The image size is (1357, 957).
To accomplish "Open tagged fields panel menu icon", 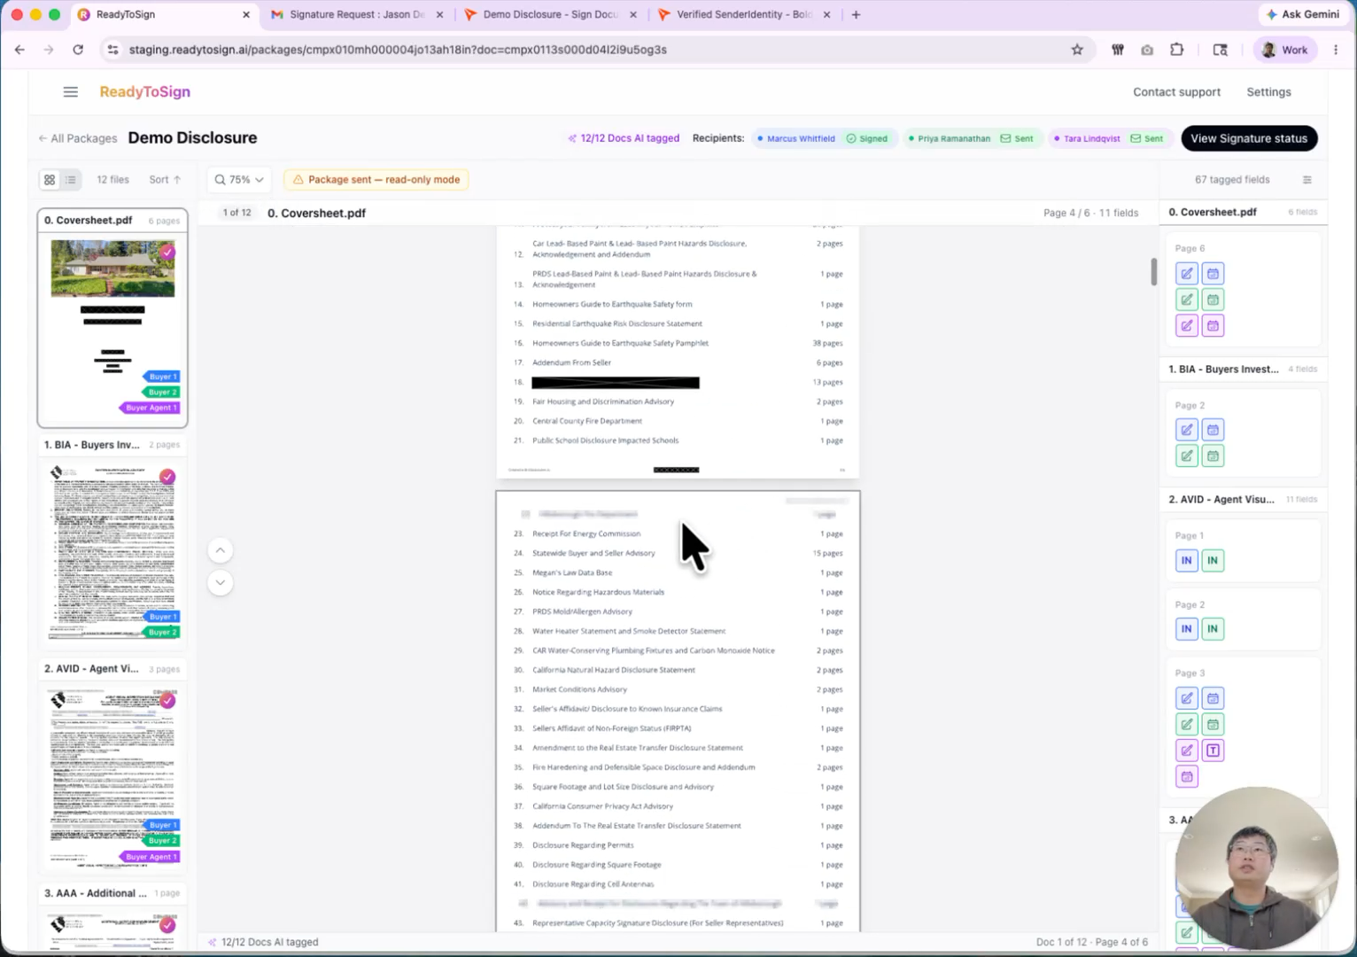I will pyautogui.click(x=1307, y=180).
